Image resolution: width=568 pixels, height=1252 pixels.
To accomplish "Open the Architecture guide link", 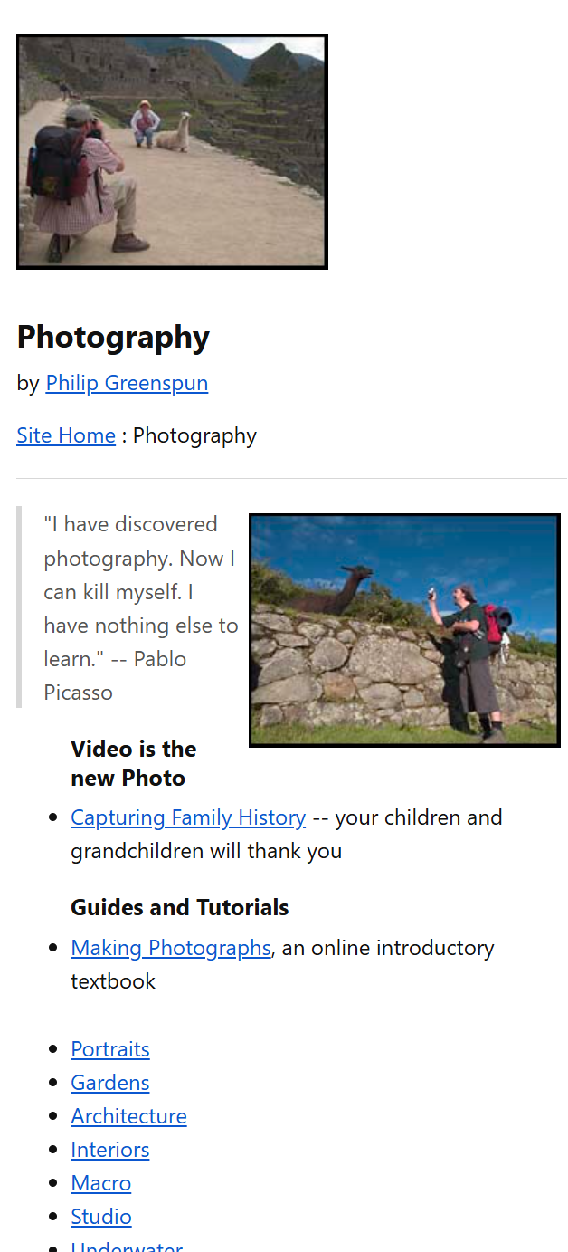I will (128, 1116).
